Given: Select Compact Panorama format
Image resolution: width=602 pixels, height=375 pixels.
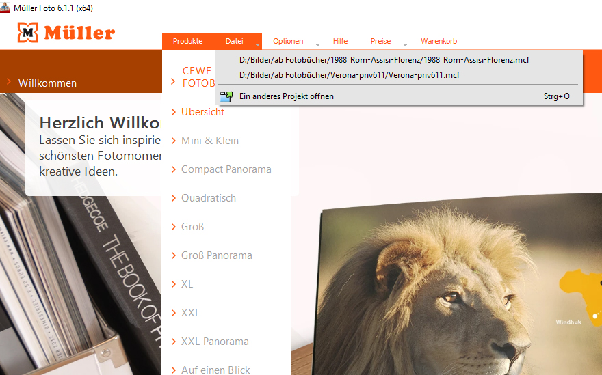Looking at the screenshot, I should click(x=226, y=169).
